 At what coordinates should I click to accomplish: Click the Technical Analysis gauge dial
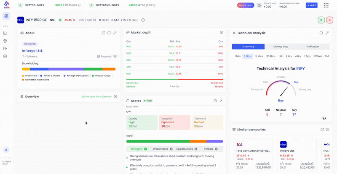click(x=281, y=88)
